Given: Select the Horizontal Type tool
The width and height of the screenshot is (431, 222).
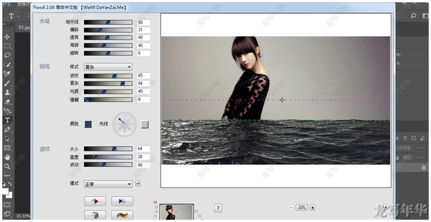Looking at the screenshot, I should point(7,120).
